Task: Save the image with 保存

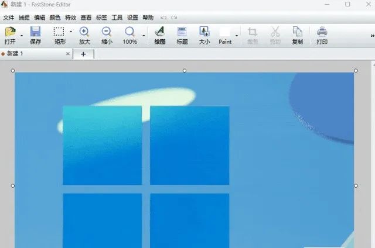Action: (35, 35)
